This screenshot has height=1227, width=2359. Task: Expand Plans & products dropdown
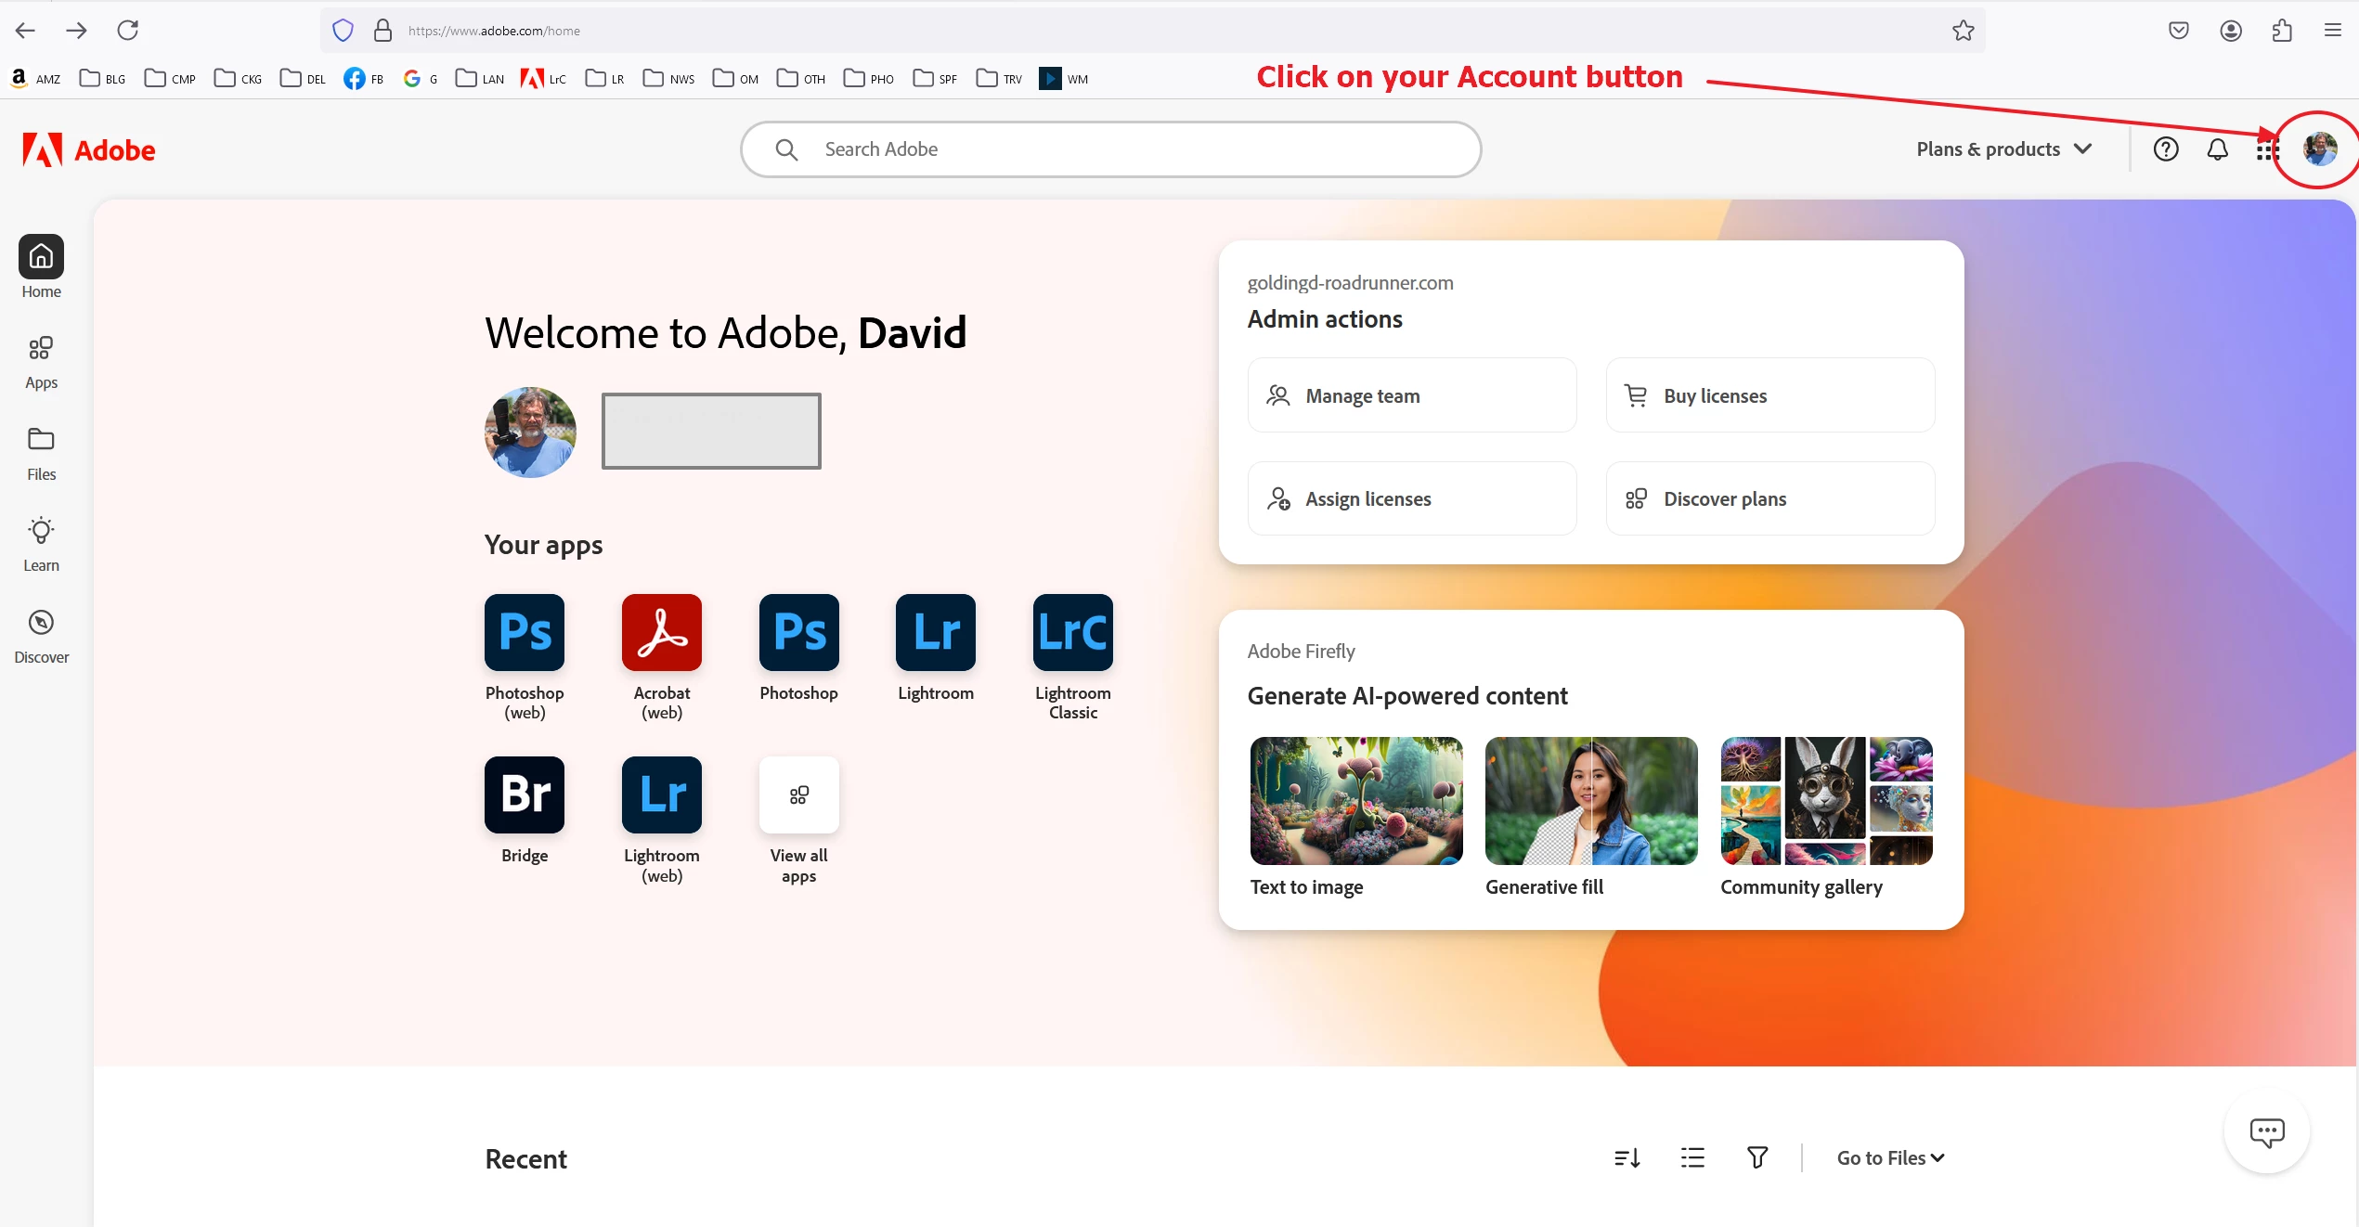[x=2003, y=149]
